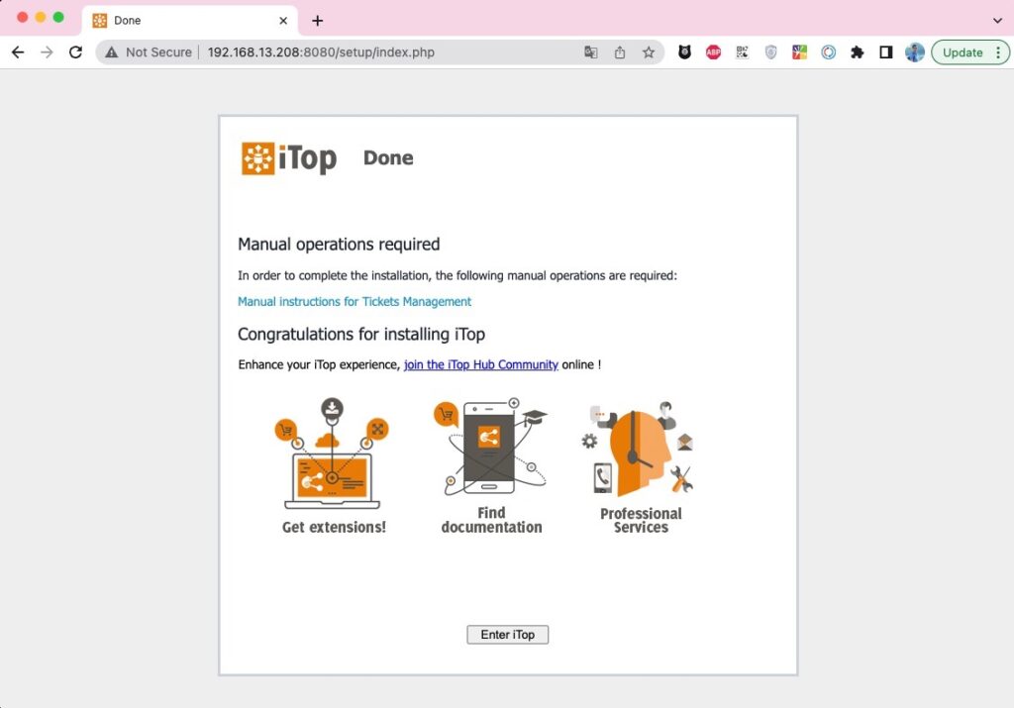Open the QR code extension icon
Screen dimensions: 1014x708
742,52
